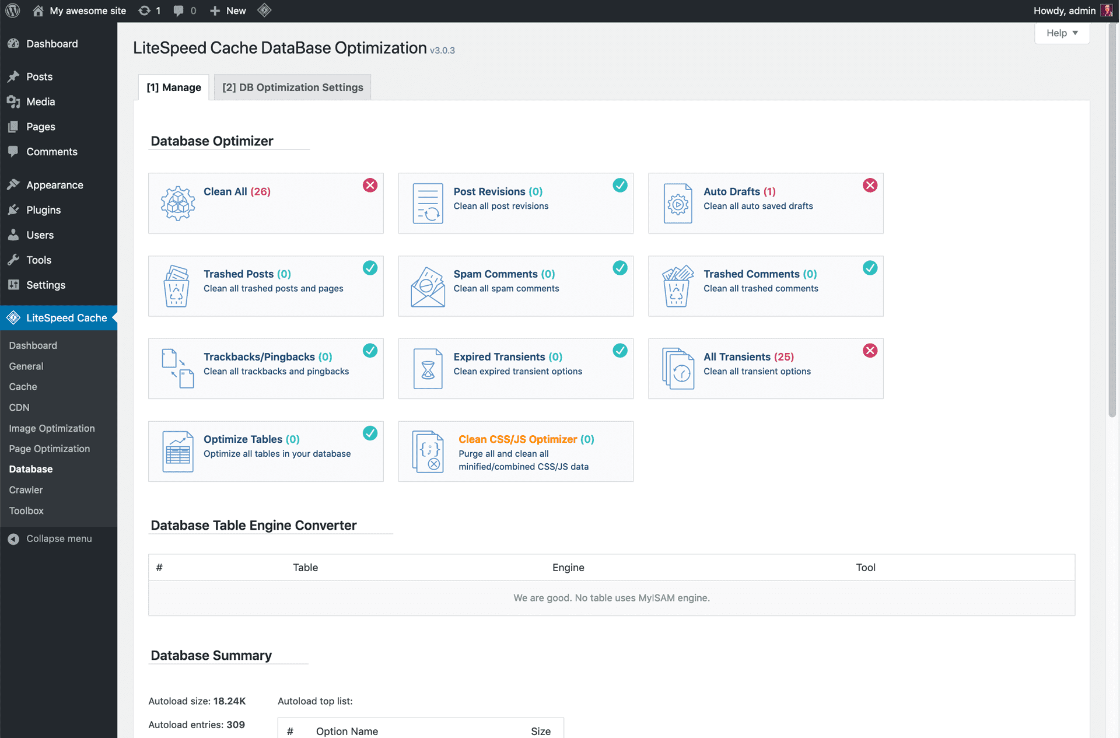Viewport: 1120px width, 738px height.
Task: Click the Clean All (26) optimizer icon
Action: coord(177,202)
